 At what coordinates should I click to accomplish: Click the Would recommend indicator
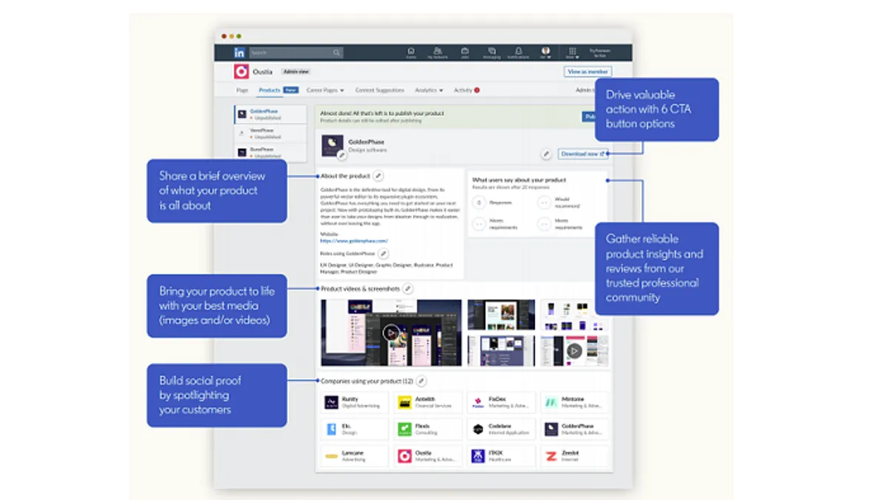[545, 203]
